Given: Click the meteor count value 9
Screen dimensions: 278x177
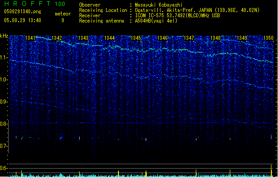Looking at the screenshot, I should click(62, 20).
